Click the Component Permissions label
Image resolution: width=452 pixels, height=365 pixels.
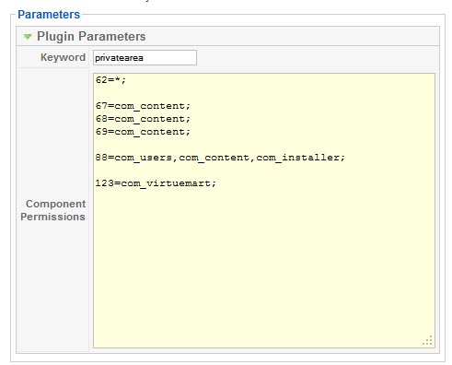coord(53,210)
